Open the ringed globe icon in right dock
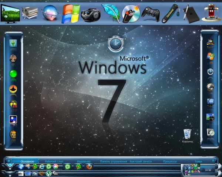Viewport: 222px width, 177px height. click(210, 87)
